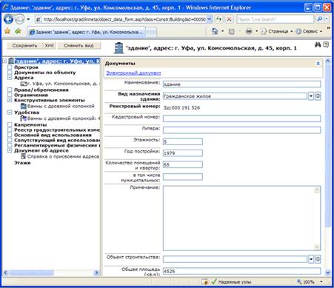Select the browser tab titled Здание
This screenshot has height=288, width=334.
(x=86, y=32)
